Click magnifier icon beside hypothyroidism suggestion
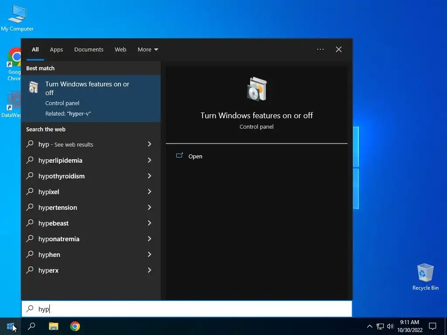Viewport: 447px width, 335px height. pos(30,175)
